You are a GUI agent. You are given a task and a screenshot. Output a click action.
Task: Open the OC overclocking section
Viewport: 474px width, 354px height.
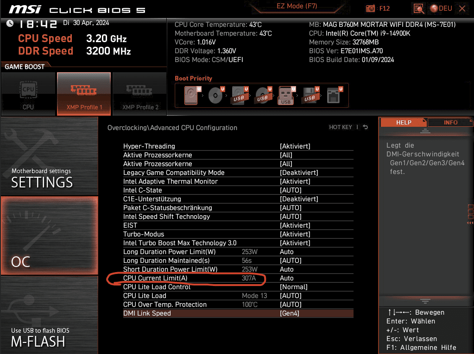point(49,236)
